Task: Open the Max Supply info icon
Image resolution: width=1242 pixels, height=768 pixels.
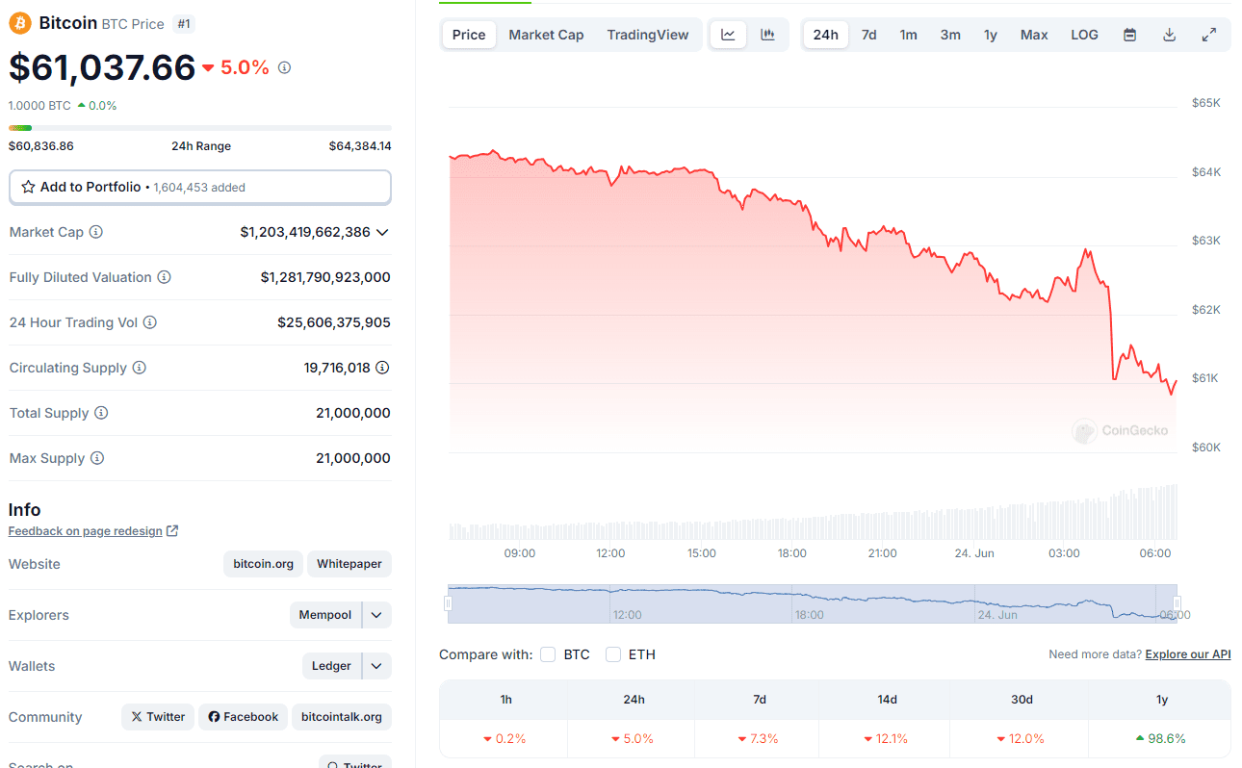Action: pos(97,458)
